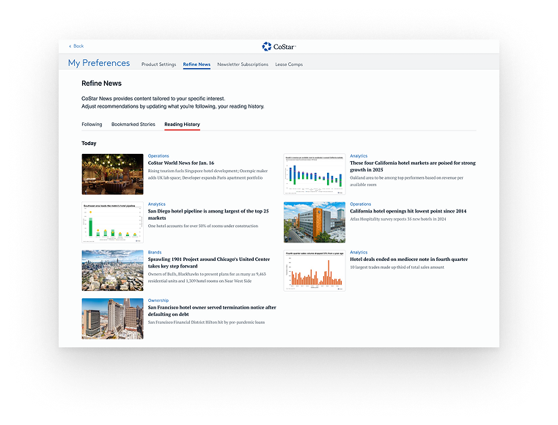Open the Product Settings tab

click(x=158, y=64)
